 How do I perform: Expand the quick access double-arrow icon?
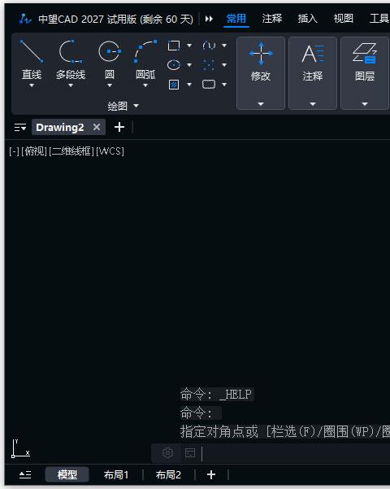click(209, 19)
